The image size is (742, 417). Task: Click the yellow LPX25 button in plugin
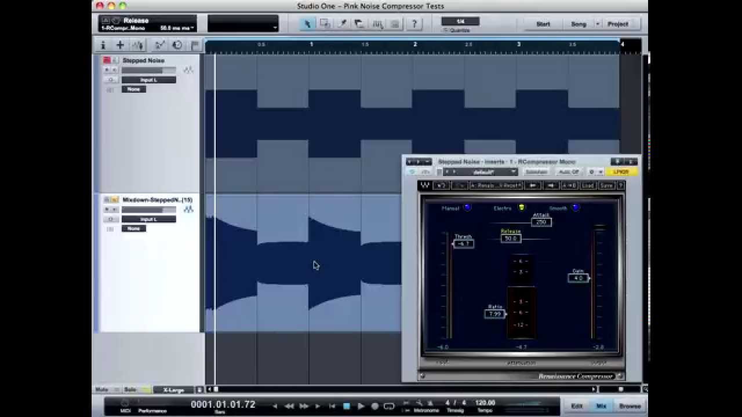click(621, 172)
